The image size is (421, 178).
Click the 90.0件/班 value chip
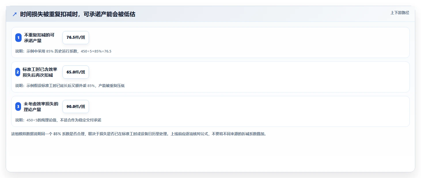click(76, 107)
